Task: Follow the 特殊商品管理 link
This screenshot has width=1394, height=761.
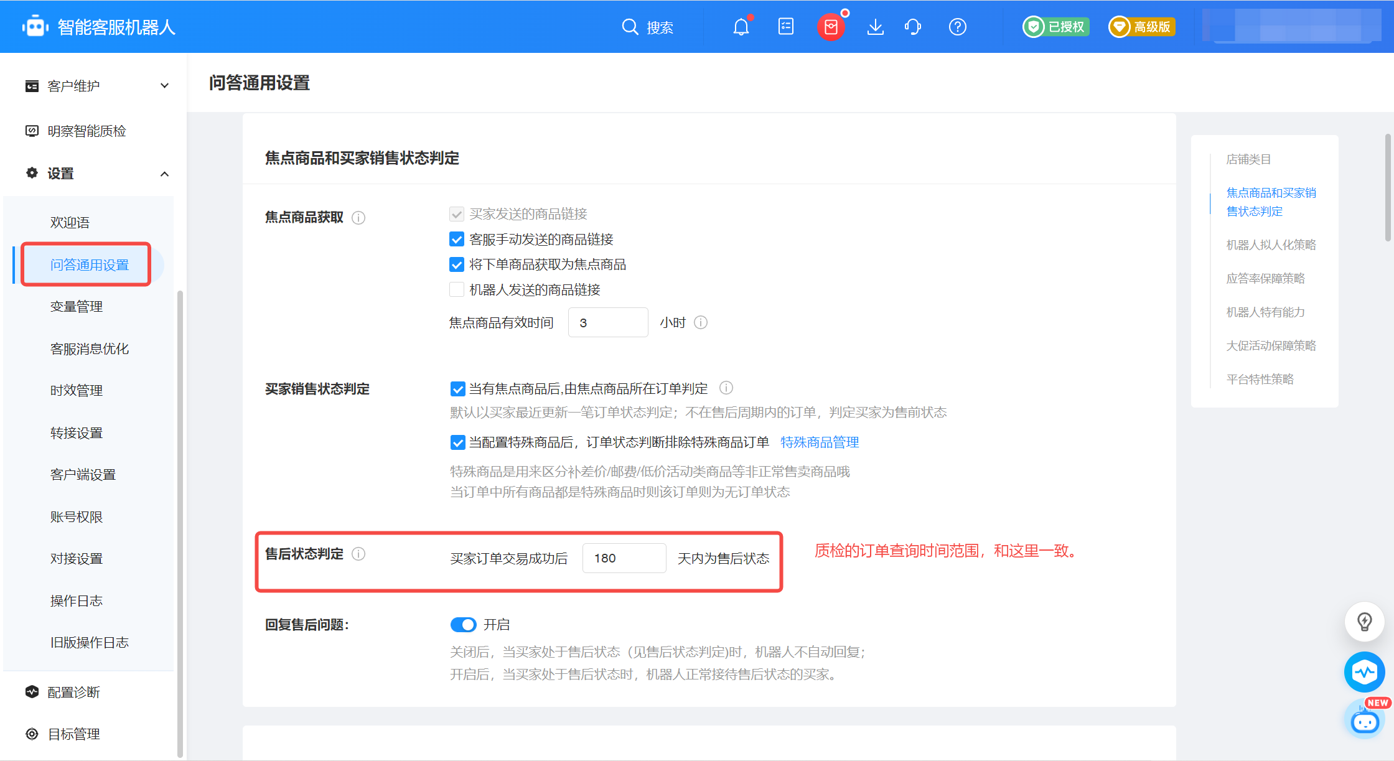Action: (820, 442)
